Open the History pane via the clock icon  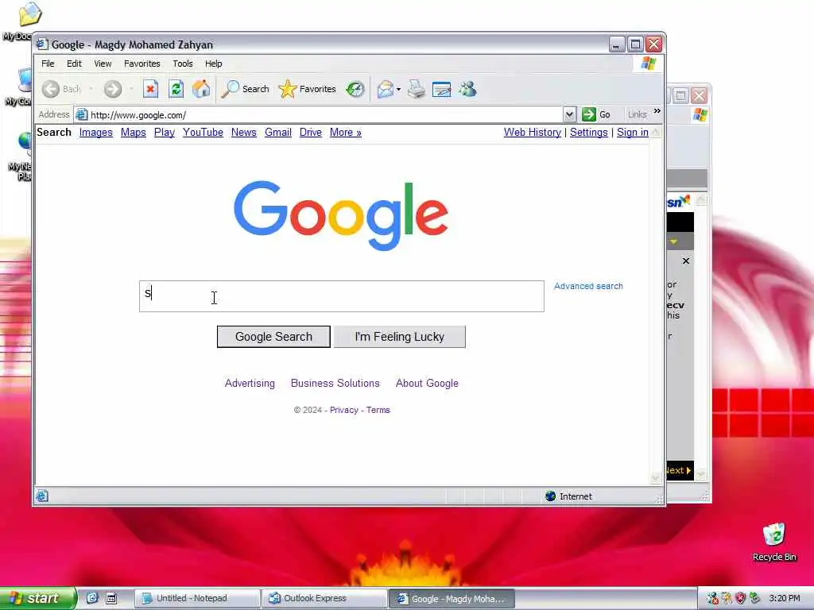point(355,89)
